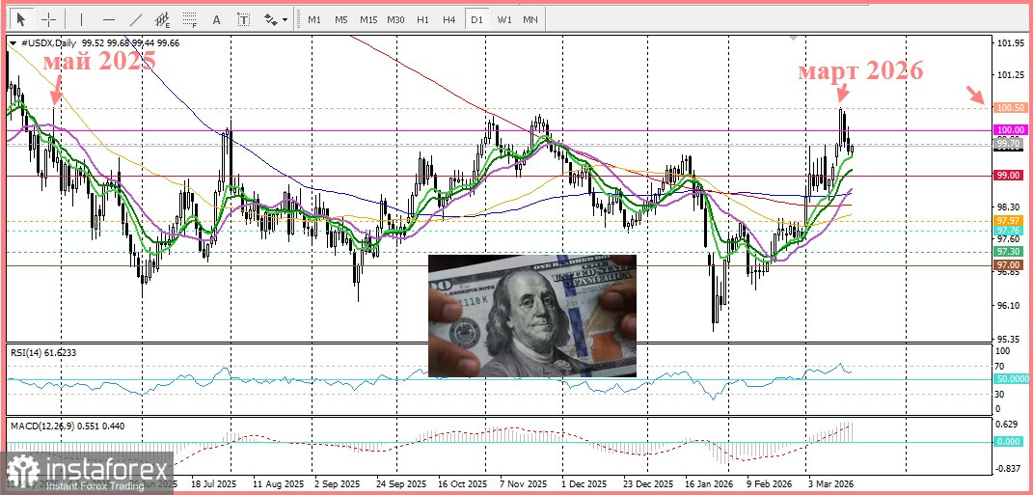Click the MACD(12,26,9) indicator label
Screen dimensions: 1033x495
pos(68,426)
